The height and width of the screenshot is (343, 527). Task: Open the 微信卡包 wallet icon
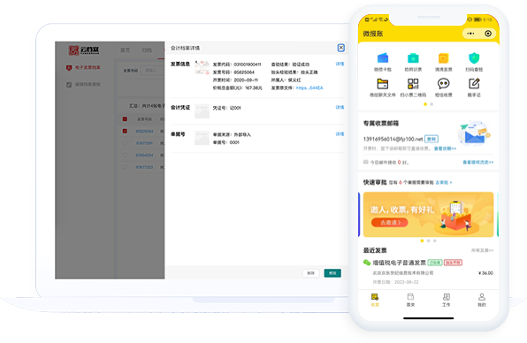click(x=383, y=58)
